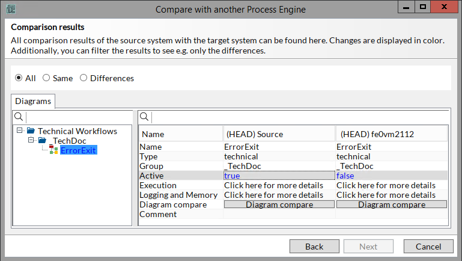Click the search magnifier icon above results table
This screenshot has height=261, width=462.
click(x=145, y=117)
